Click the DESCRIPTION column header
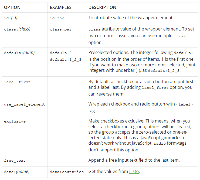Viewport: 200px width, 180px height. [x=102, y=7]
